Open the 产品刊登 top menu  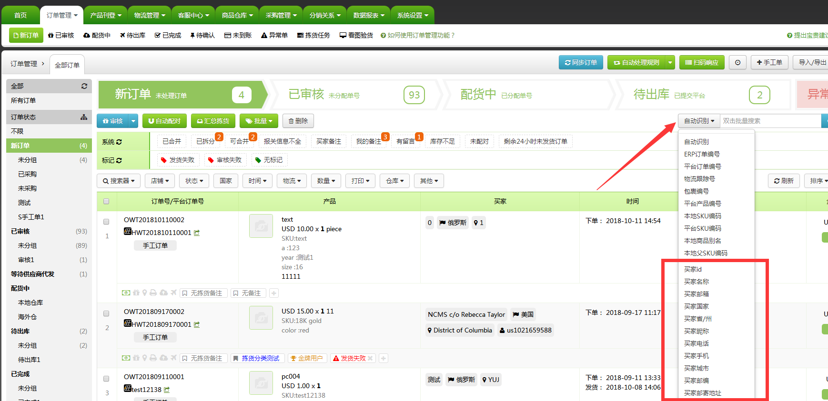(x=106, y=15)
